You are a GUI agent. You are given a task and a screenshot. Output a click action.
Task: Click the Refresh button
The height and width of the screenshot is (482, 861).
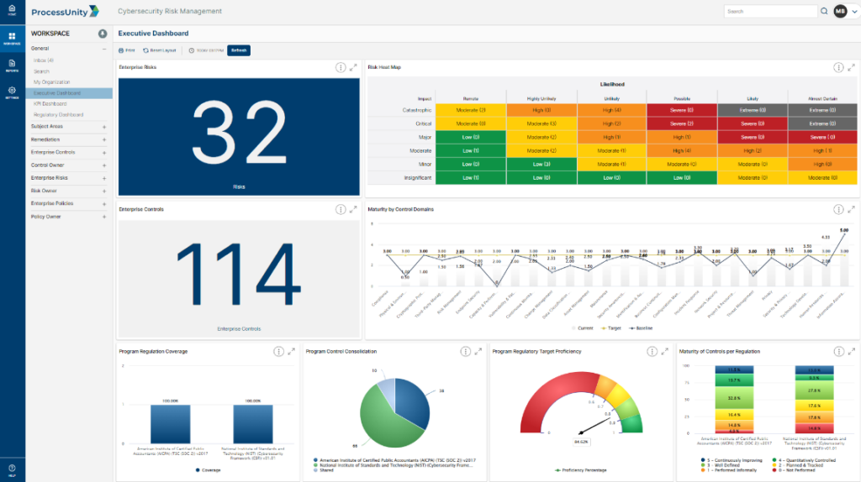click(239, 50)
